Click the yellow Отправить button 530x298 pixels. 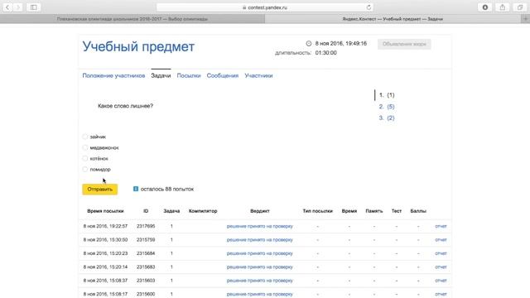pyautogui.click(x=99, y=190)
